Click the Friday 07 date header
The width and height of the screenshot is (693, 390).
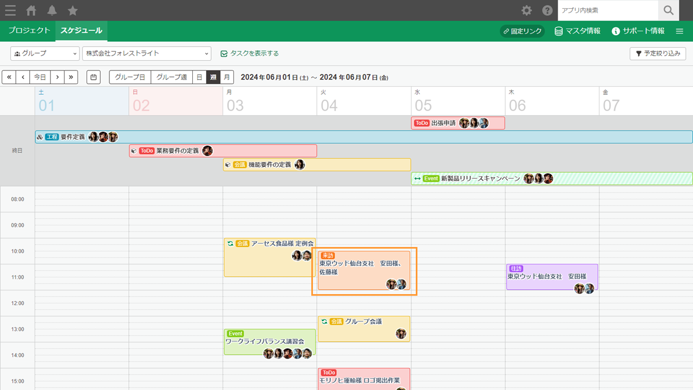point(646,101)
